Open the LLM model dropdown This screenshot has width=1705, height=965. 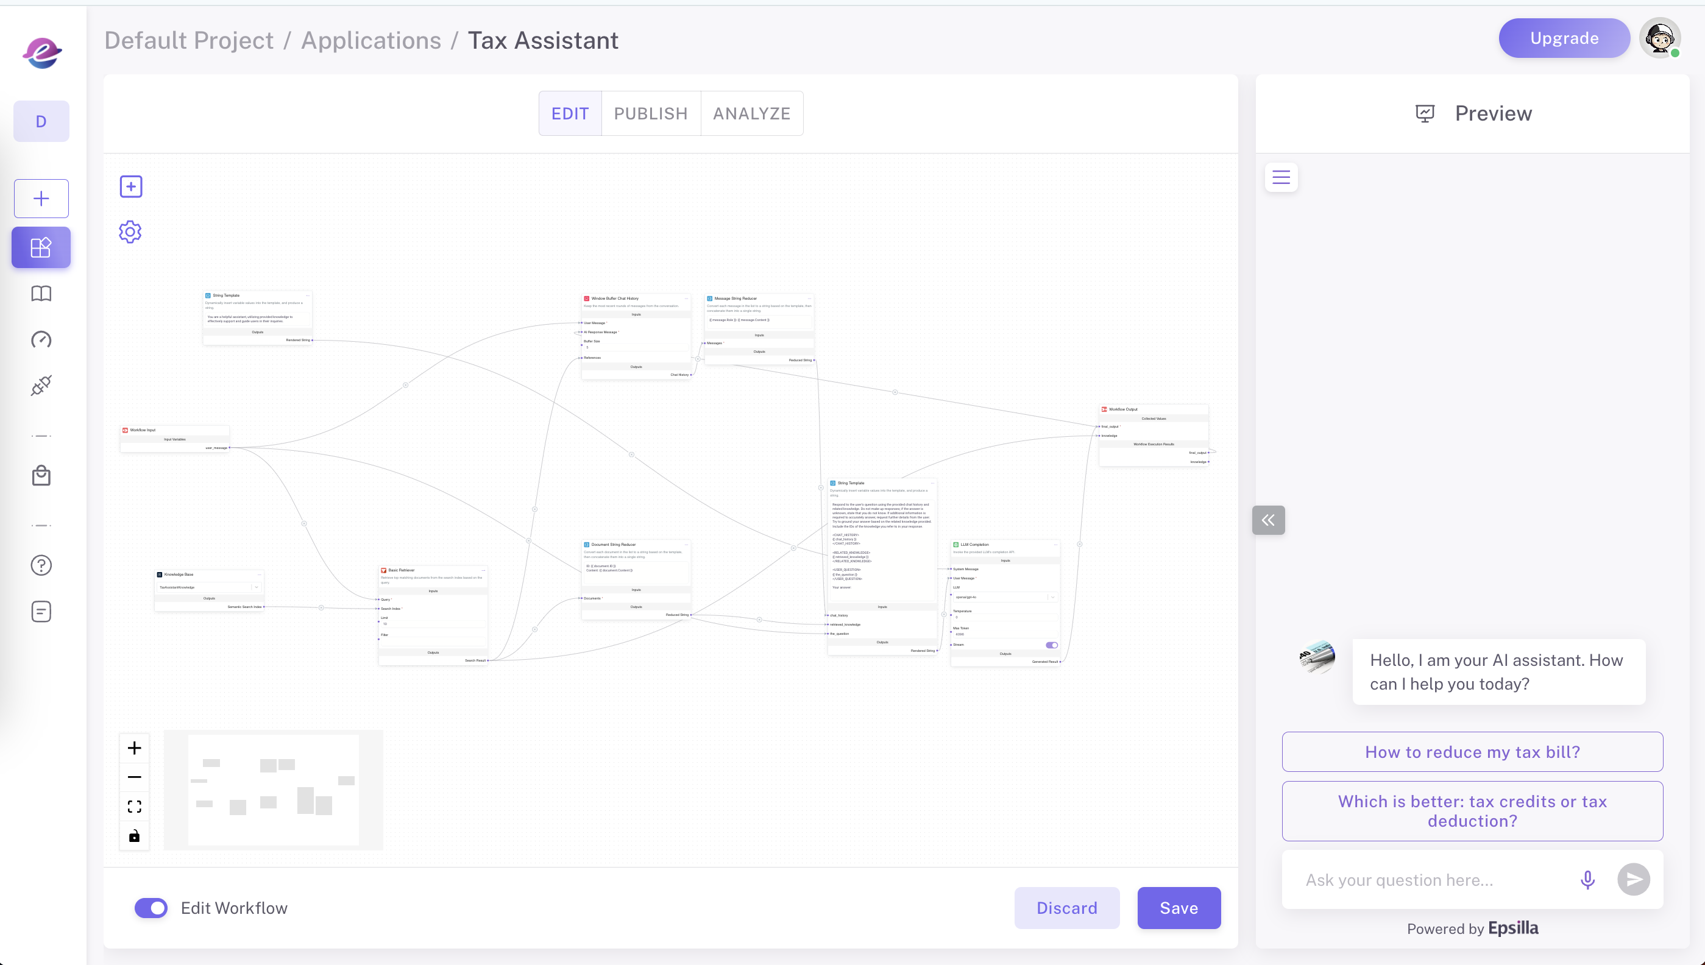[1004, 597]
